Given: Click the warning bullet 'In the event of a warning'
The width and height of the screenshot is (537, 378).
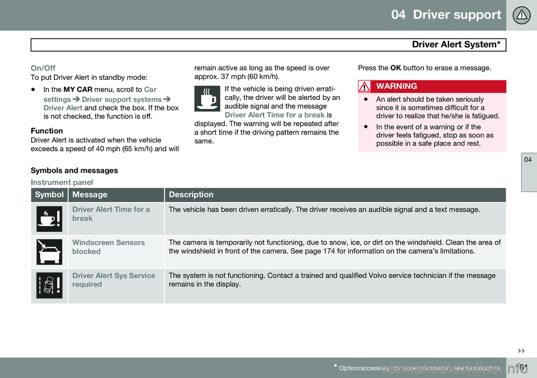Looking at the screenshot, I should click(435, 135).
